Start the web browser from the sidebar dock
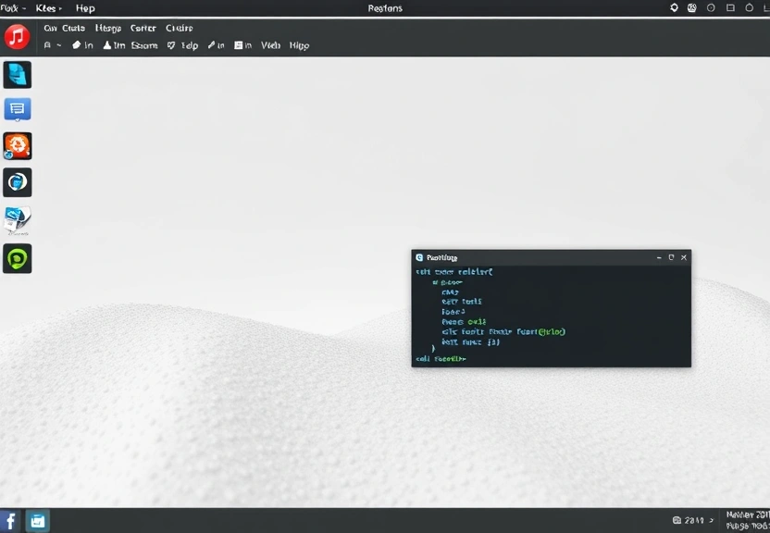 tap(18, 181)
